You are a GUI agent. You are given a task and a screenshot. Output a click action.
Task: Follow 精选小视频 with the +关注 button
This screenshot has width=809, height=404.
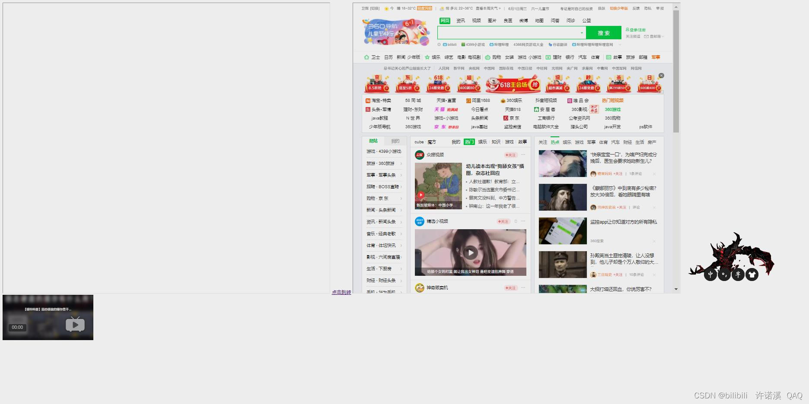[503, 221]
